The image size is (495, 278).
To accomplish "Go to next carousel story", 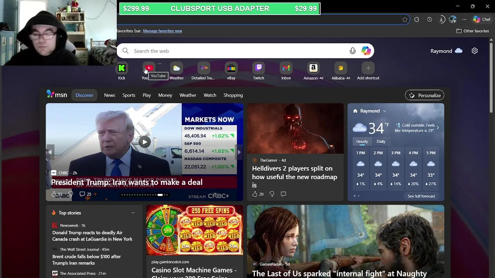I will point(239,152).
